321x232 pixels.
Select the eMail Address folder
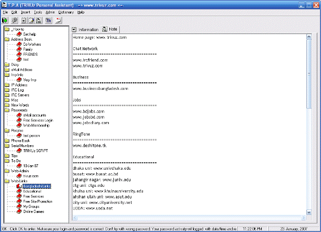click(22, 70)
